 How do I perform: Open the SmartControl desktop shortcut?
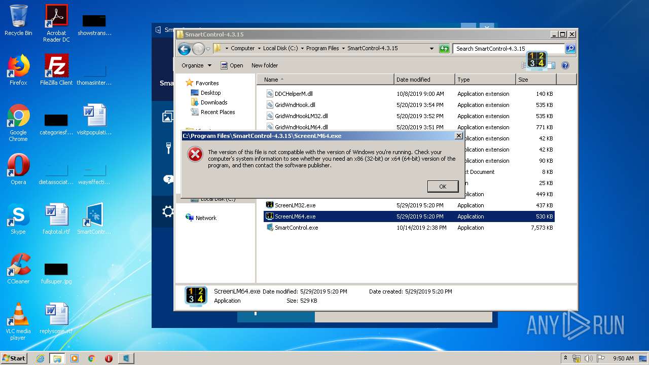click(x=94, y=219)
